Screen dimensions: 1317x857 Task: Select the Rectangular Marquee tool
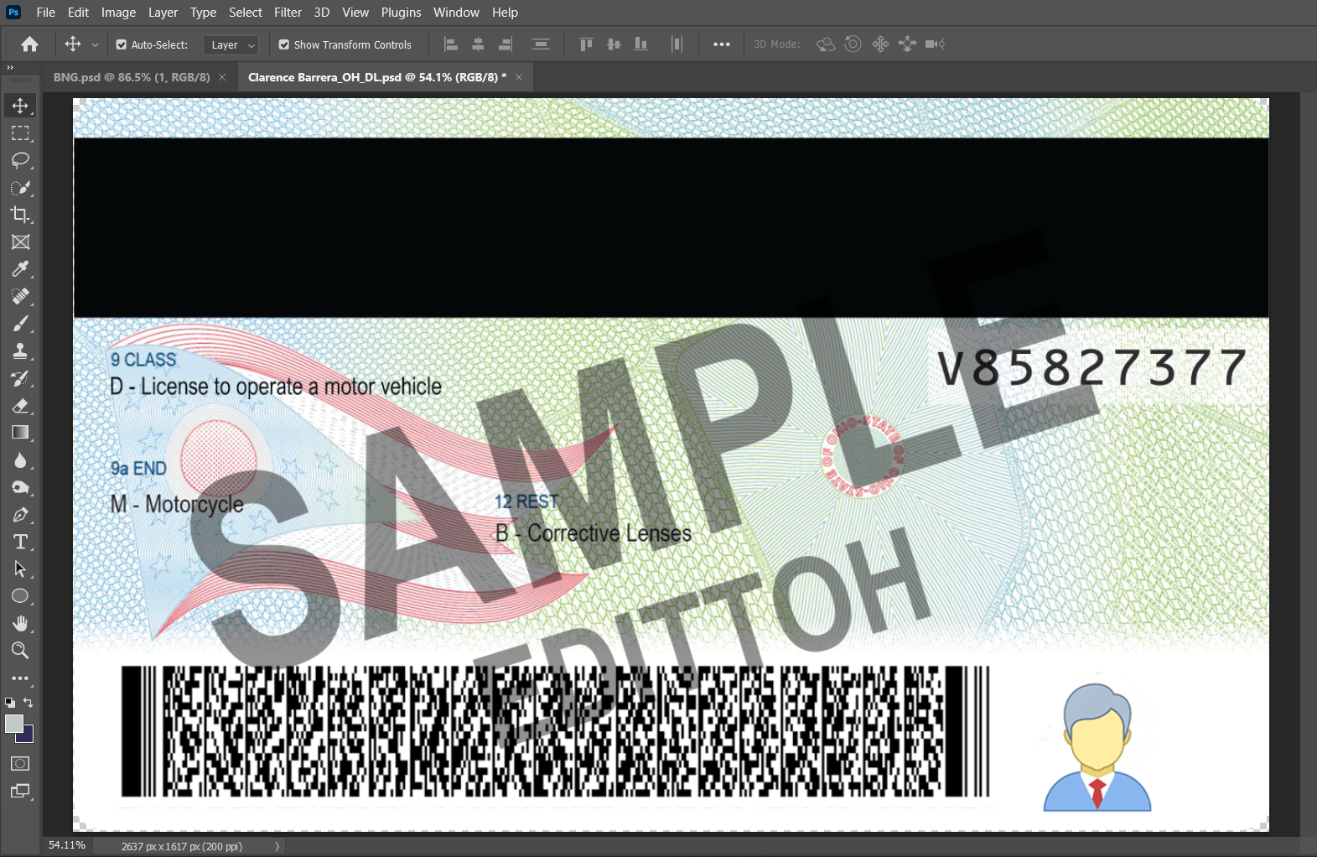pyautogui.click(x=20, y=133)
